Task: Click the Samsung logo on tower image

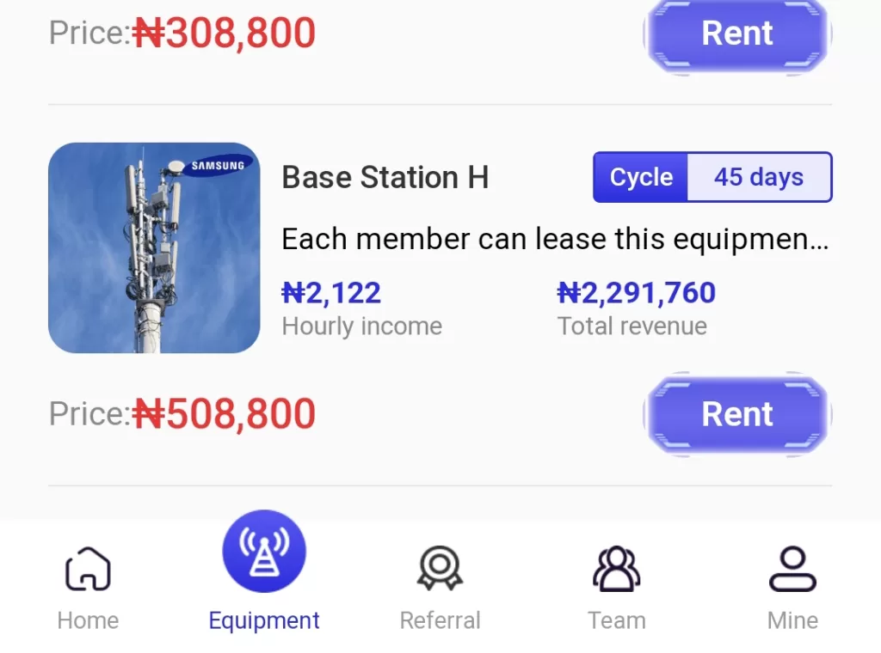Action: pyautogui.click(x=216, y=165)
